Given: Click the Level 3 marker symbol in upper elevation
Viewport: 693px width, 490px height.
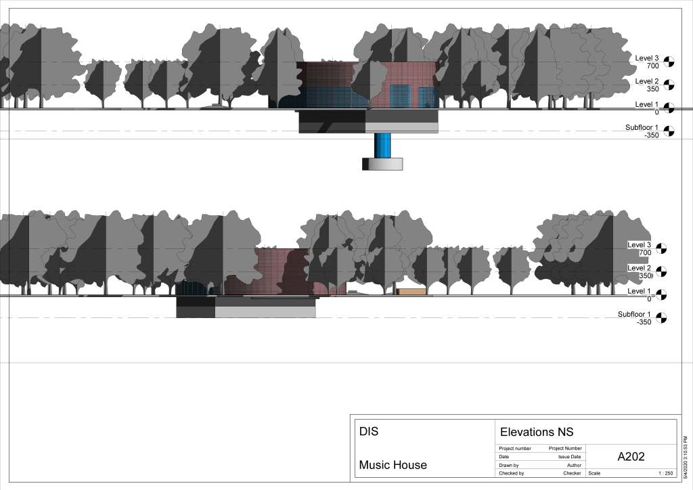Looking at the screenshot, I should [669, 62].
